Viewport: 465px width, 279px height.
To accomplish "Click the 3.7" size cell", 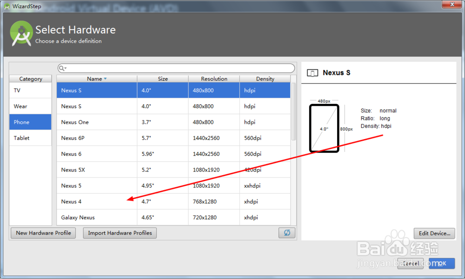I will point(163,122).
